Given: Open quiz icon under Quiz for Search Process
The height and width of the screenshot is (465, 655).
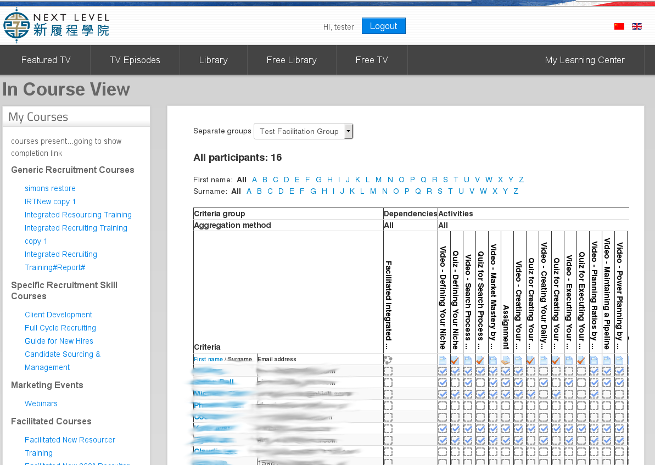Looking at the screenshot, I should 480,360.
